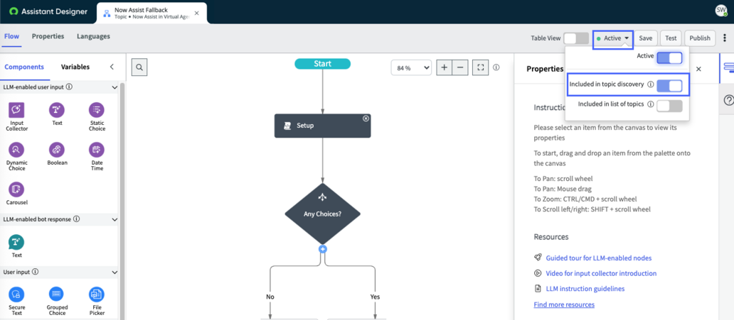Image resolution: width=734 pixels, height=320 pixels.
Task: Open the Active status dropdown
Action: click(613, 38)
